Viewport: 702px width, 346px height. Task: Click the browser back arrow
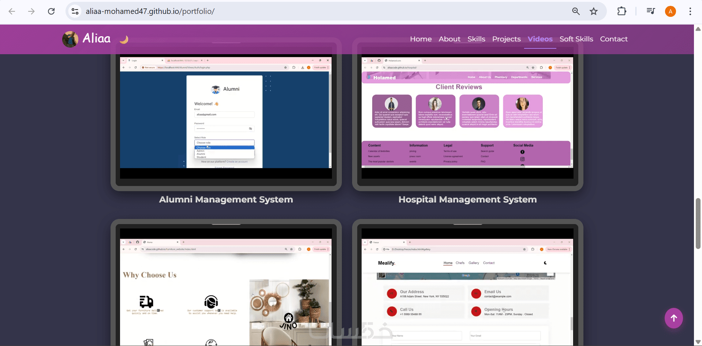[12, 11]
